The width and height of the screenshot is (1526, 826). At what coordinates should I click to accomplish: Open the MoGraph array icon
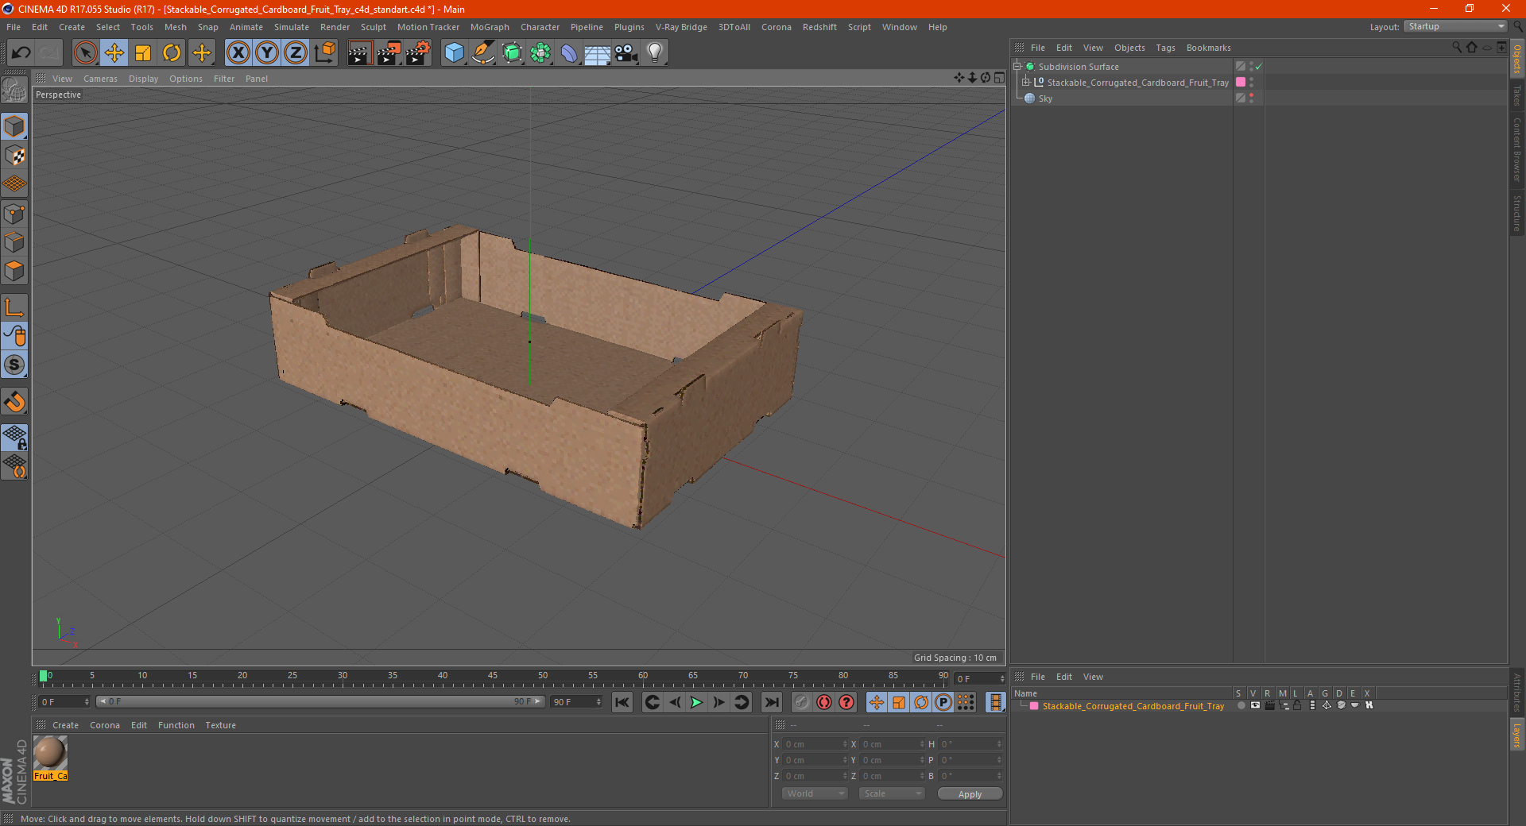click(x=540, y=53)
